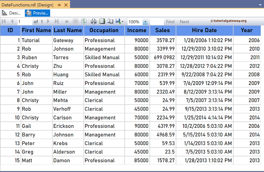Navigate back to the parent report
The width and height of the screenshot is (264, 172).
tap(67, 22)
